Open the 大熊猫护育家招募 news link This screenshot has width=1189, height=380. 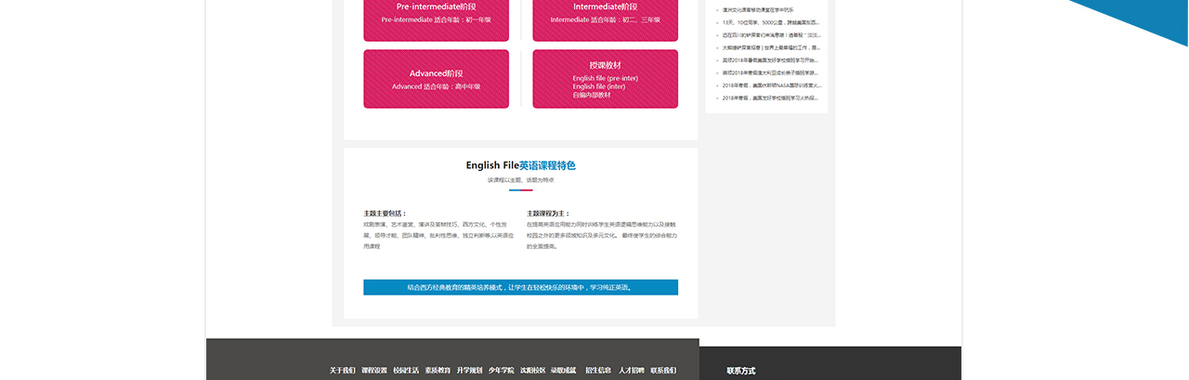771,47
